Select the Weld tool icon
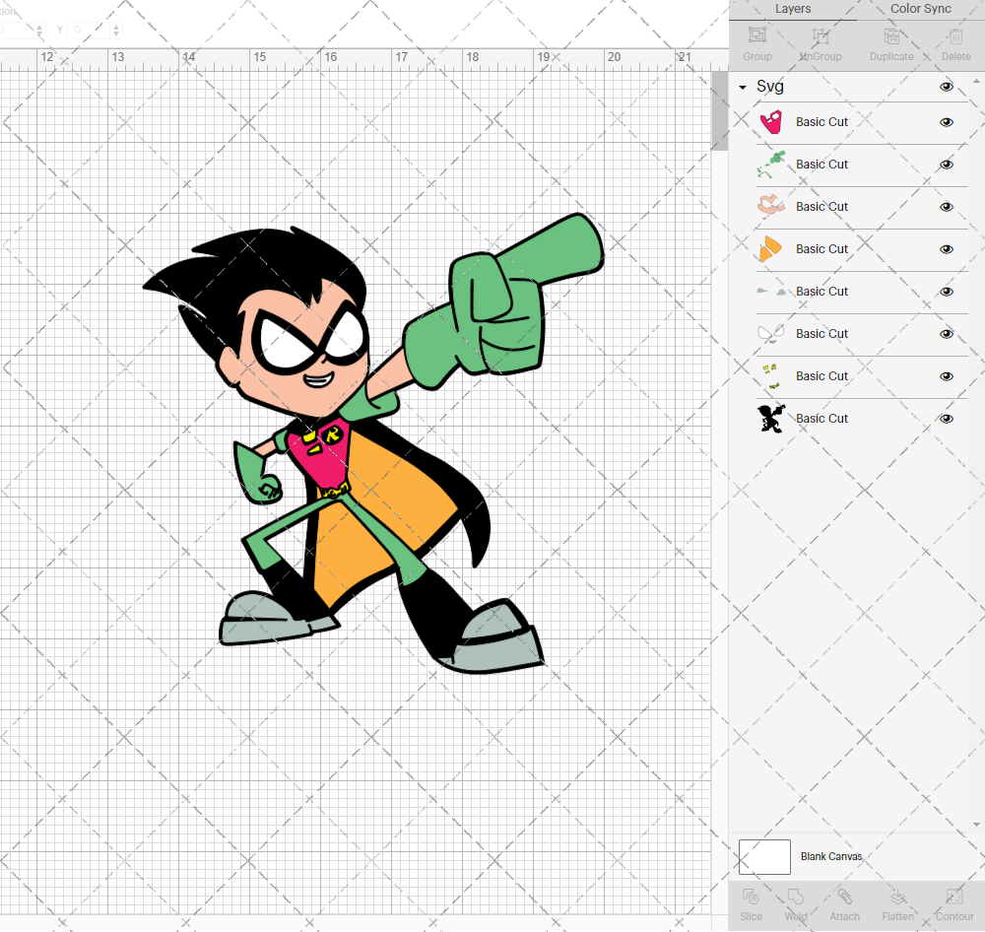 pos(795,897)
